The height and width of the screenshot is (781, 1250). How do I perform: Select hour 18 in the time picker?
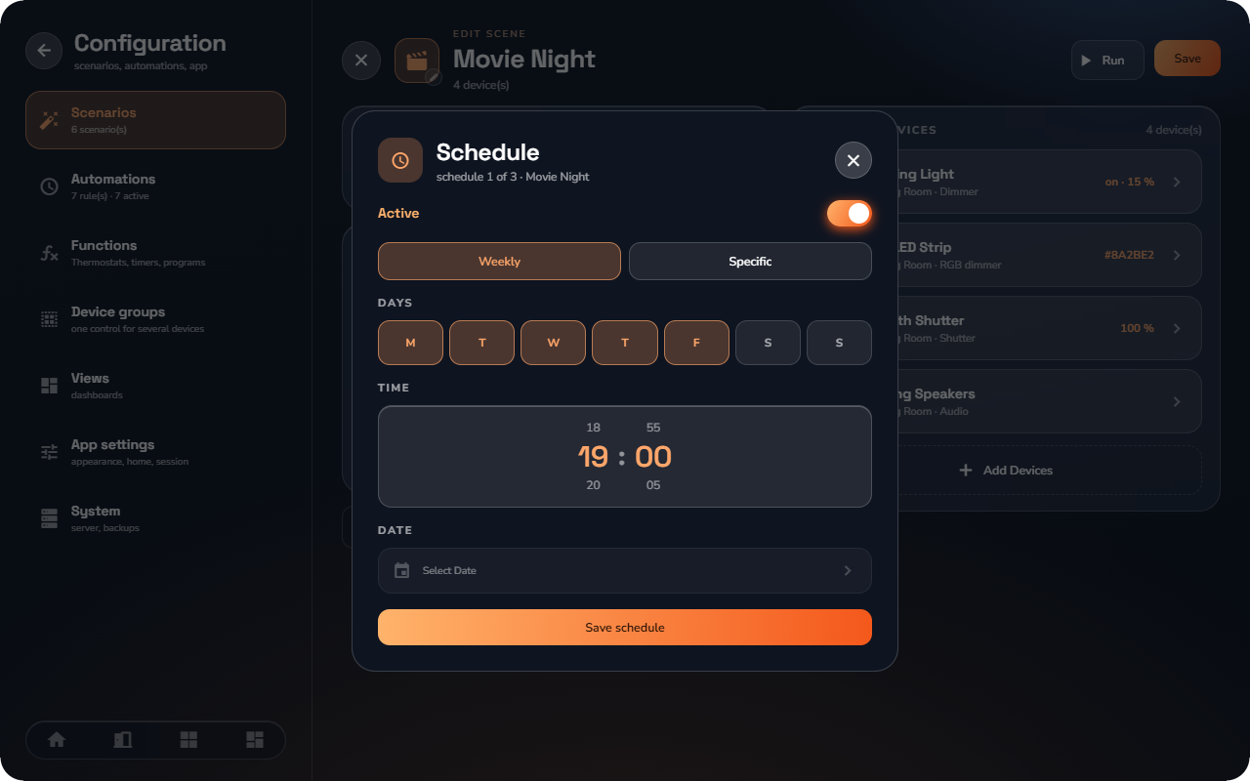click(594, 428)
